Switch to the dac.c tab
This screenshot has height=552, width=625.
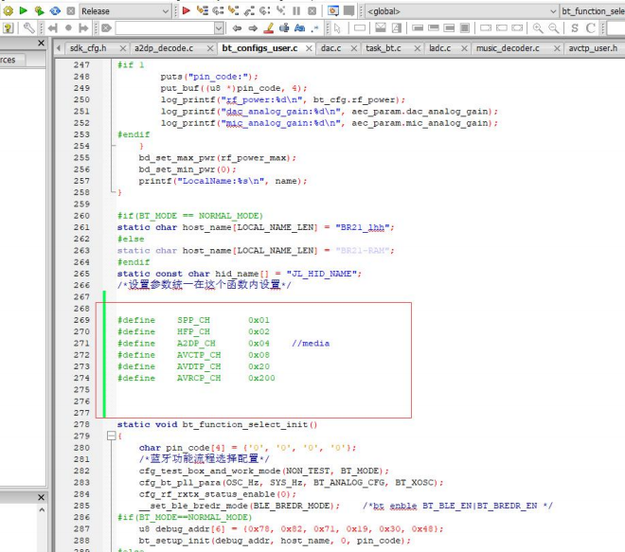(330, 48)
